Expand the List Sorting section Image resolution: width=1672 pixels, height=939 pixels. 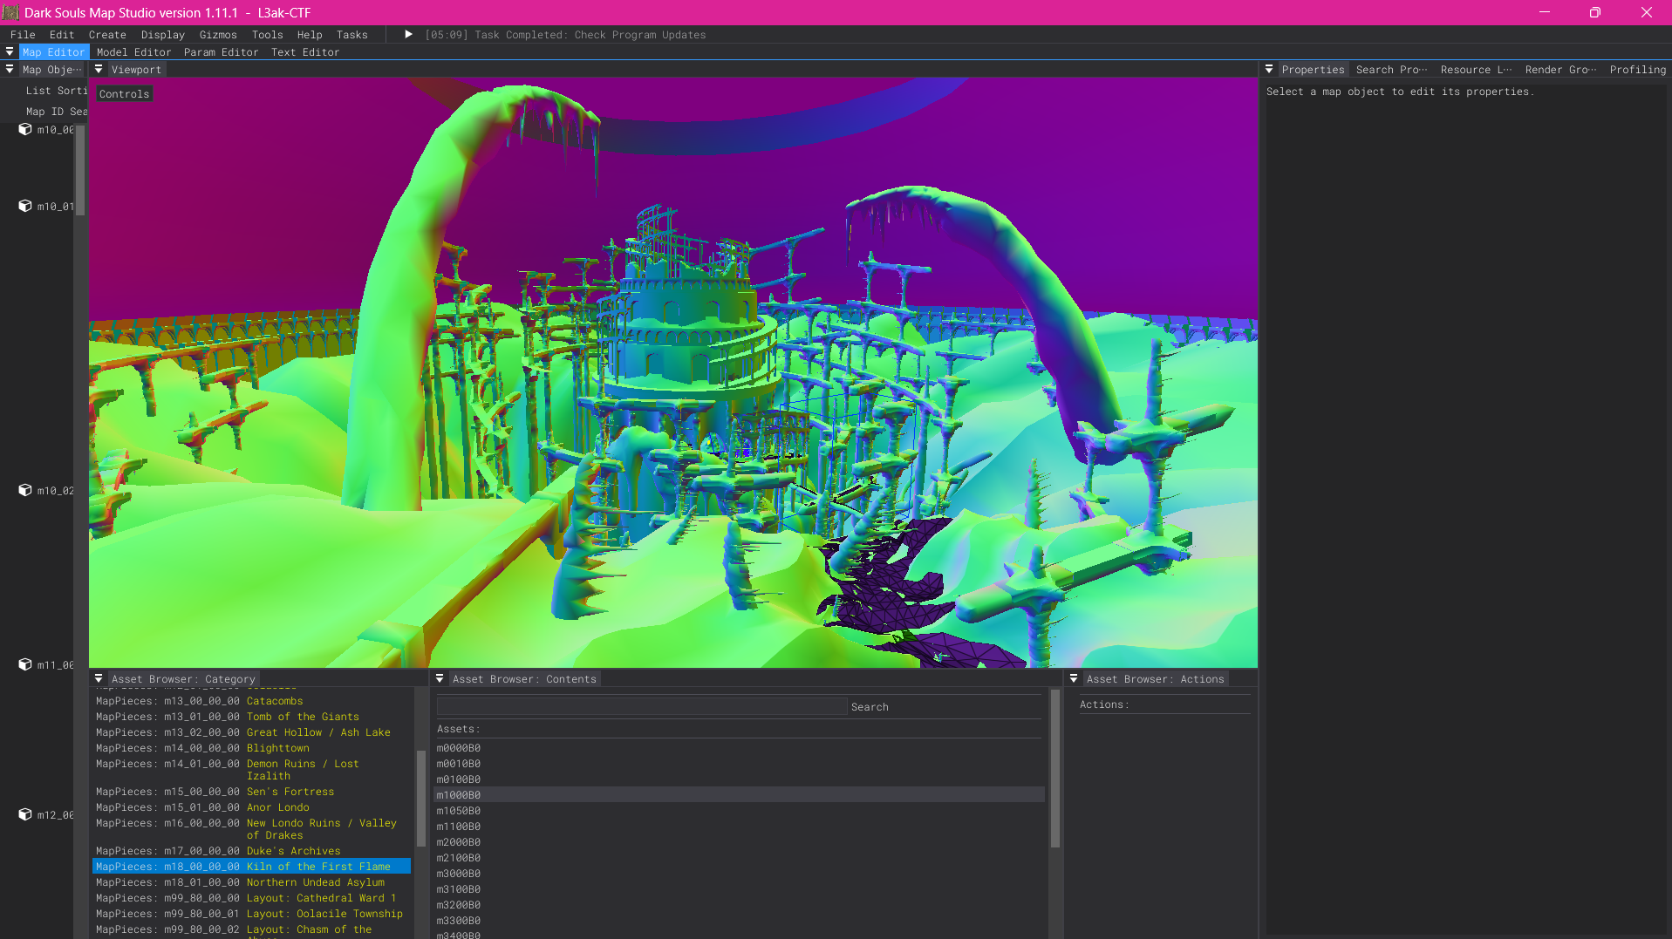tap(56, 91)
